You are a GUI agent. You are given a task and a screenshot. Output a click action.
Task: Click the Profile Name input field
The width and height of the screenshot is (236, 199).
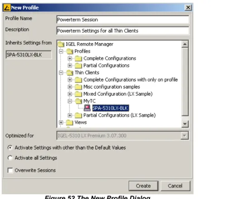[x=123, y=20]
